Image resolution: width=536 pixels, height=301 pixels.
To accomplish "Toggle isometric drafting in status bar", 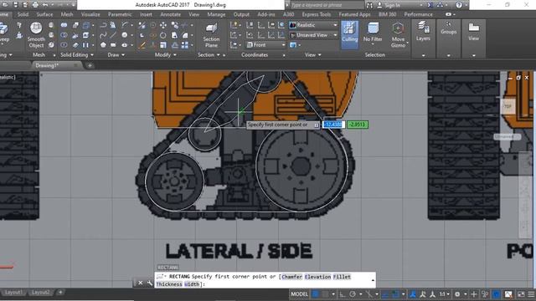I will [368, 293].
